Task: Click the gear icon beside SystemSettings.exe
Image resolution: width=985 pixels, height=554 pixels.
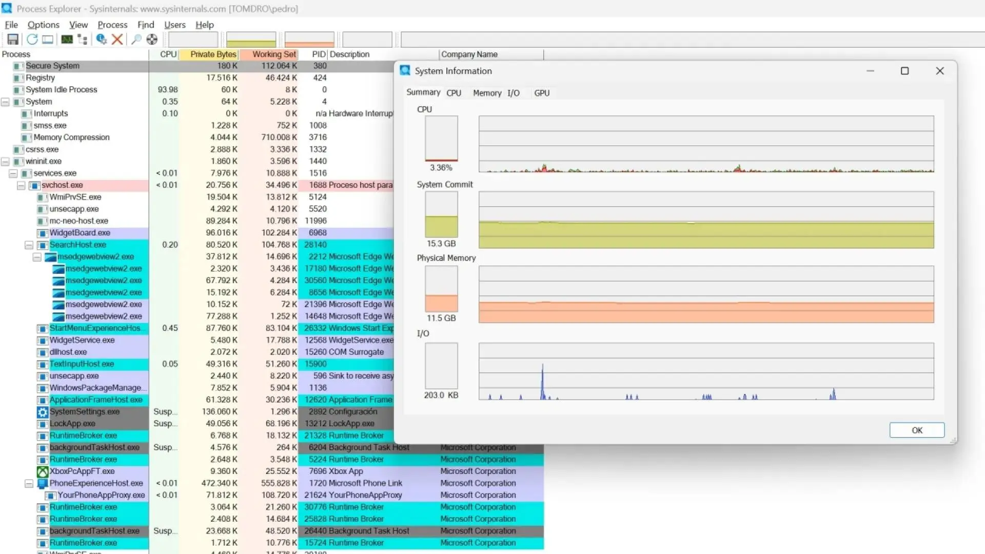Action: coord(43,412)
